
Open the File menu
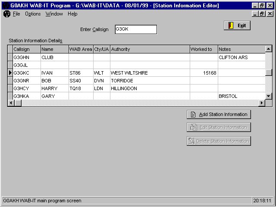tap(16, 14)
